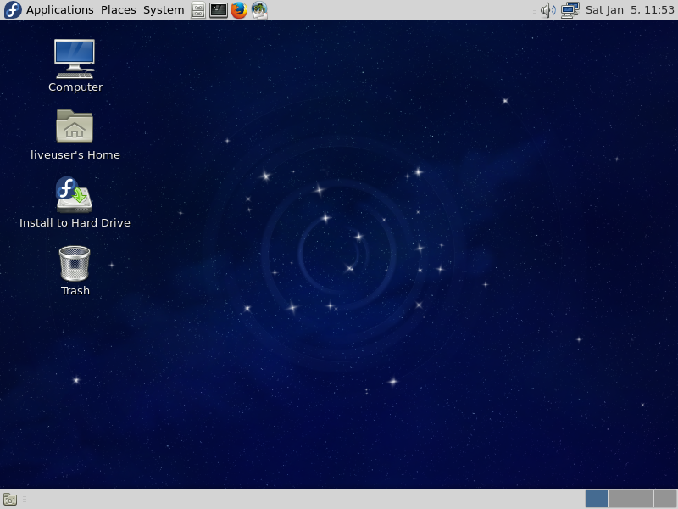Open the Terminal launcher in the panel

219,10
